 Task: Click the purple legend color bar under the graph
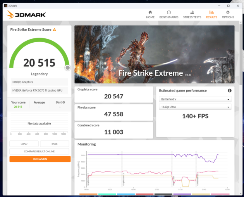pyautogui.click(x=182, y=194)
